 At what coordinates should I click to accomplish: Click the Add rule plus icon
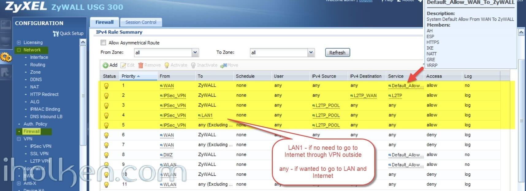pos(105,65)
